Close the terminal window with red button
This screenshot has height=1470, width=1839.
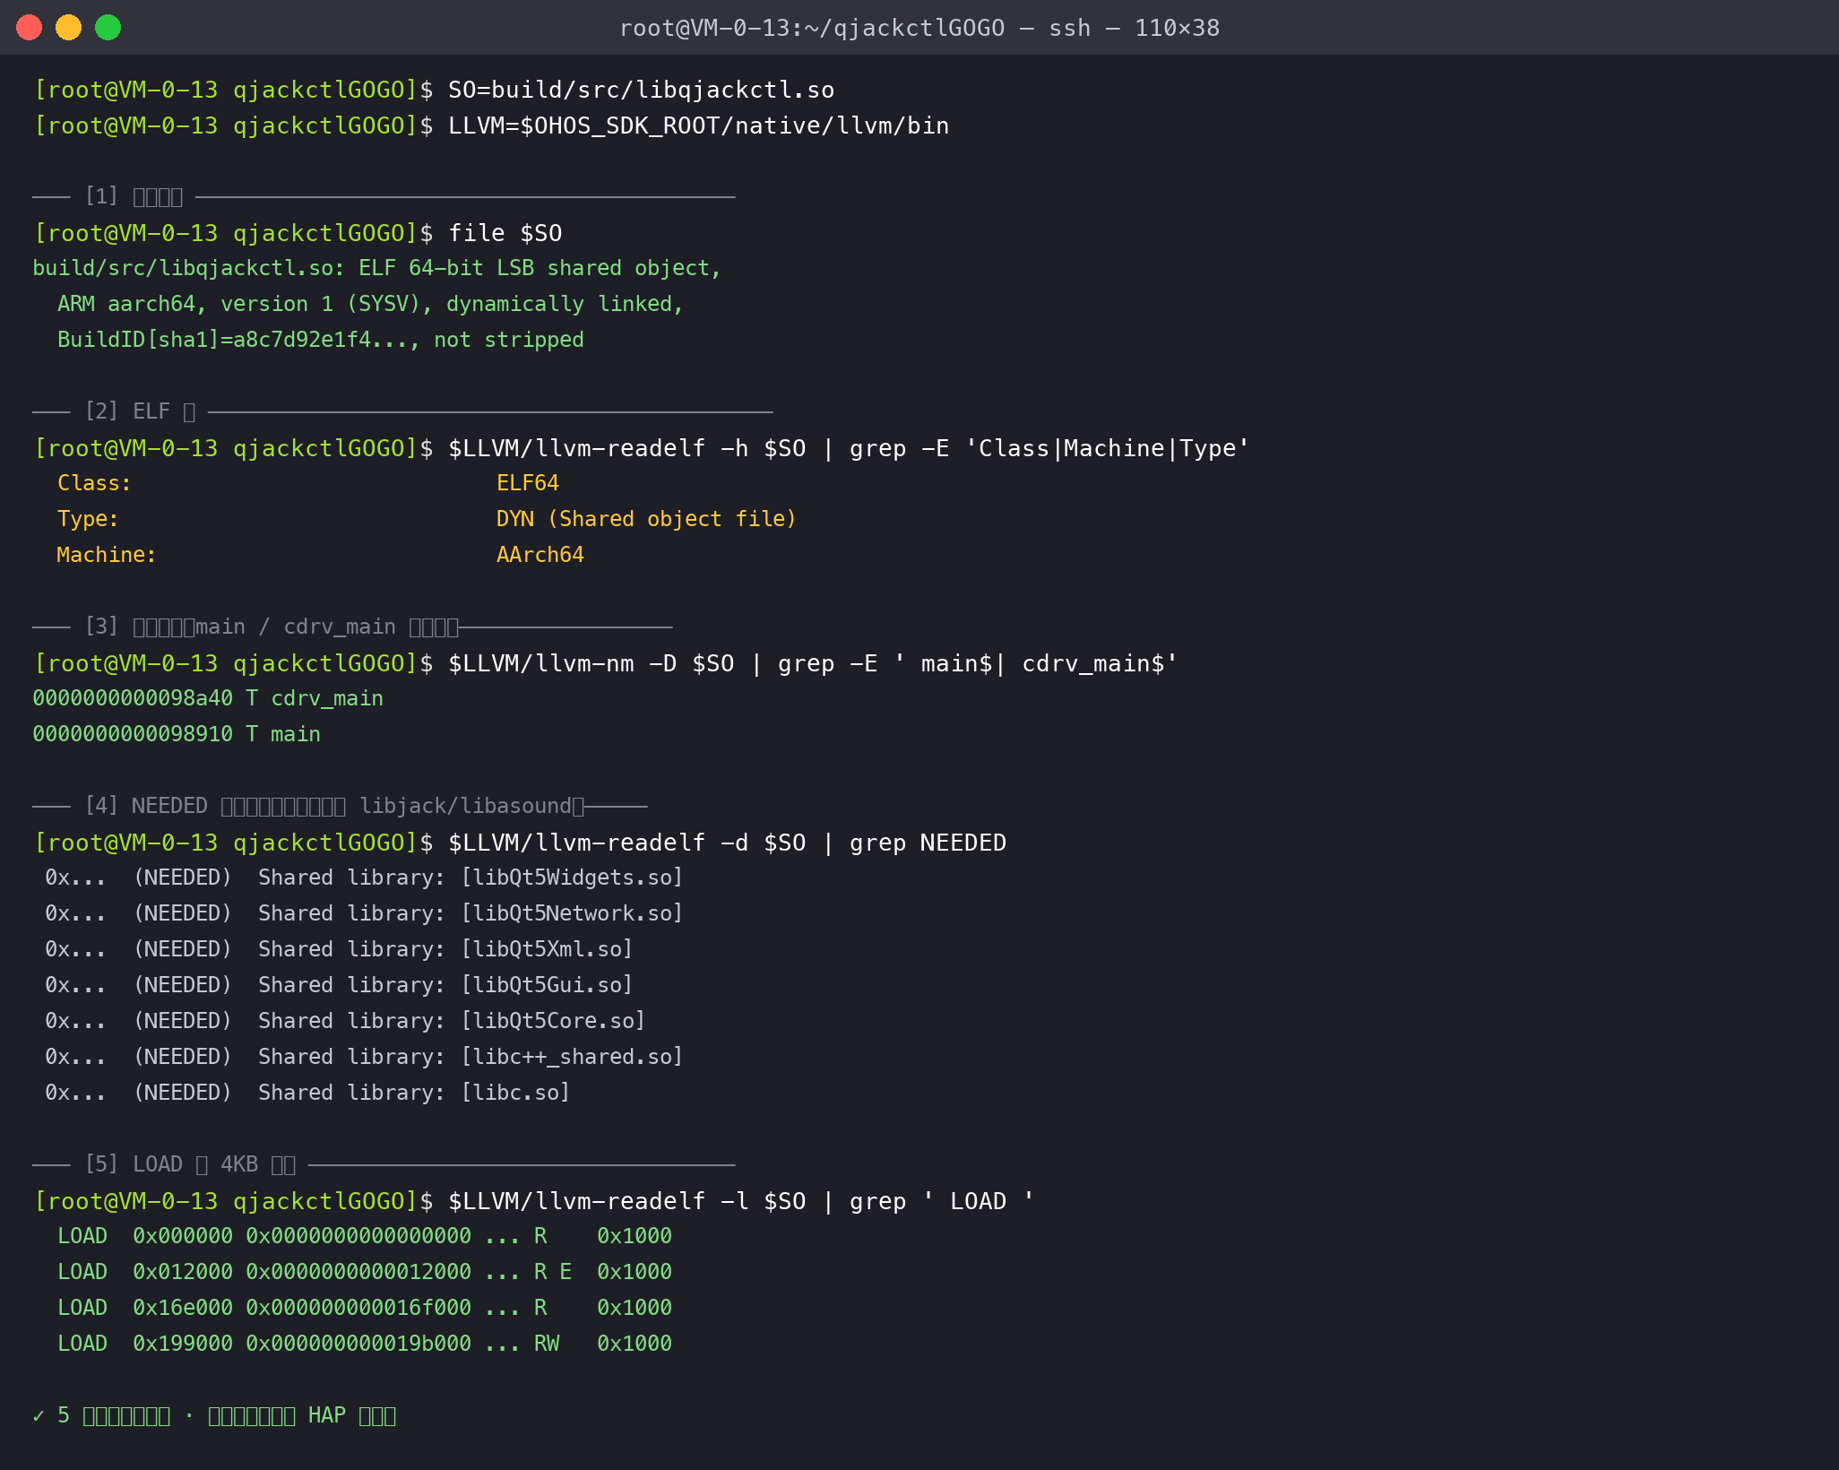coord(30,28)
